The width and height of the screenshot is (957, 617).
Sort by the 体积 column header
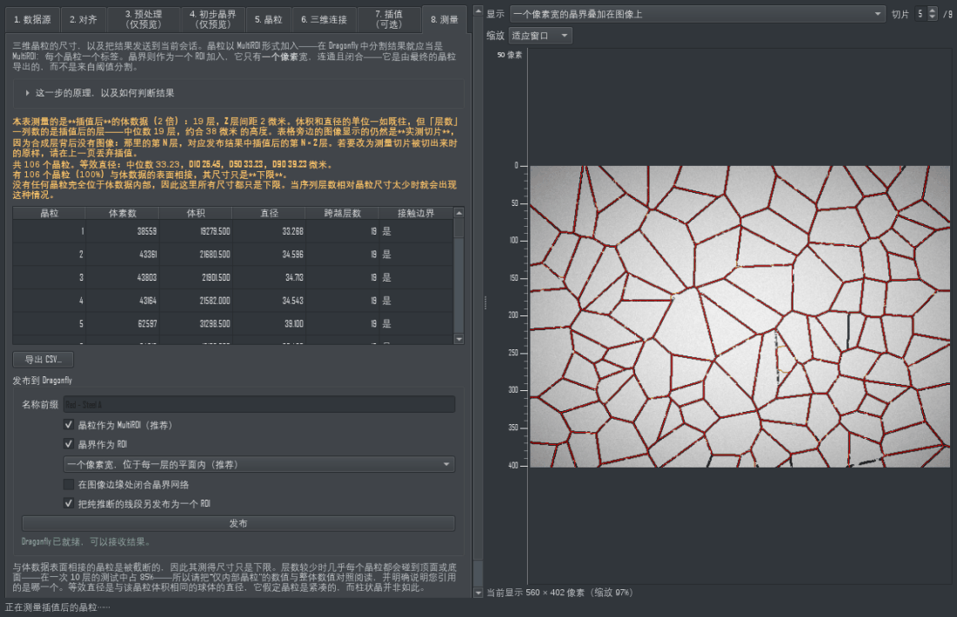196,214
